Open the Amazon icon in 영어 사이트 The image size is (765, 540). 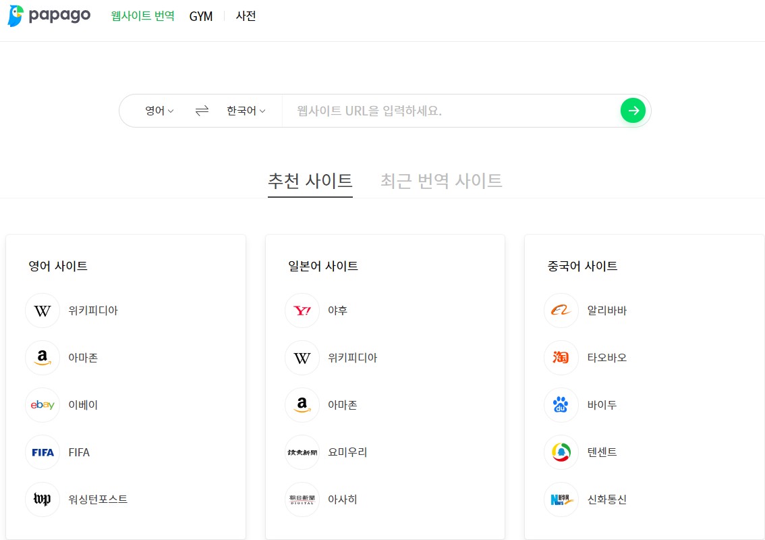[42, 358]
